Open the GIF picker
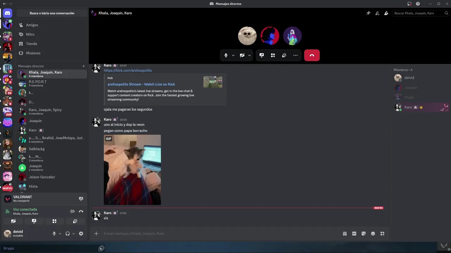451x253 pixels. [x=354, y=233]
